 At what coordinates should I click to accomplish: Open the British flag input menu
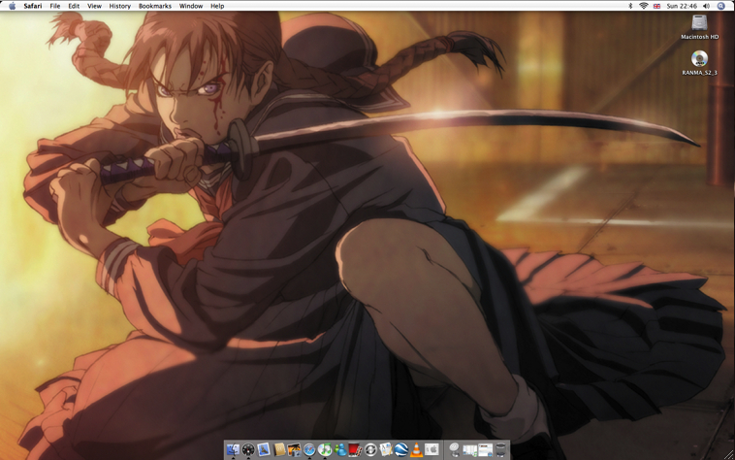(656, 6)
